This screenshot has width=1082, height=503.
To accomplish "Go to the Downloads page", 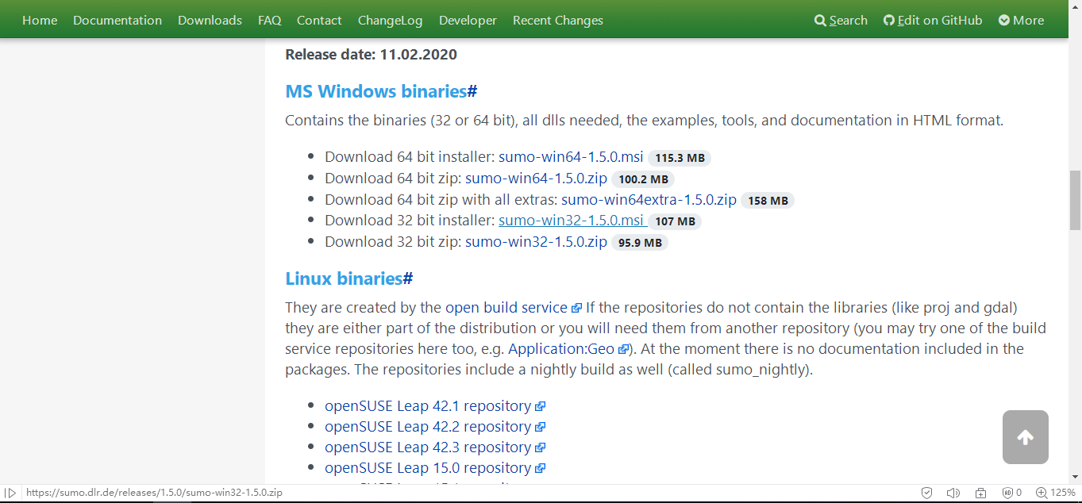I will [210, 20].
